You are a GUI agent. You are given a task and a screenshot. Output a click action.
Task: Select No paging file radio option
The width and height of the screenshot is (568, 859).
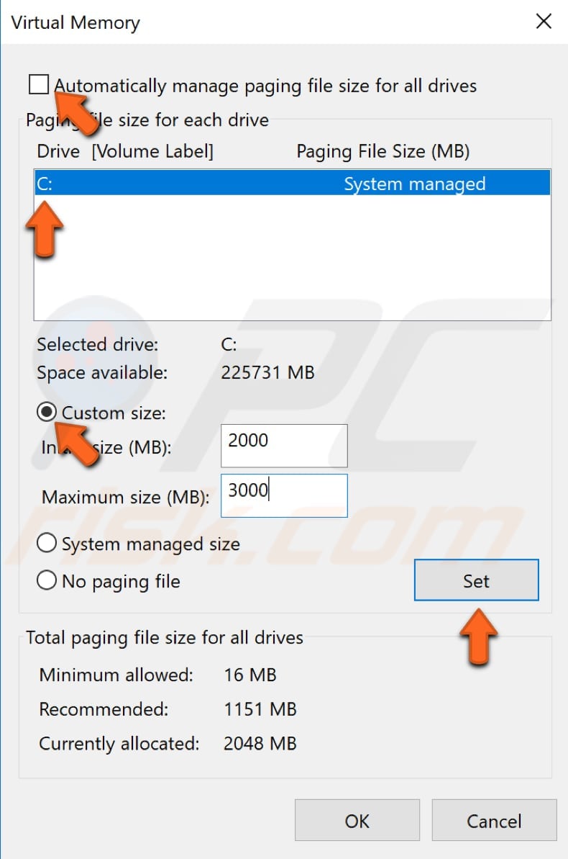pos(47,580)
